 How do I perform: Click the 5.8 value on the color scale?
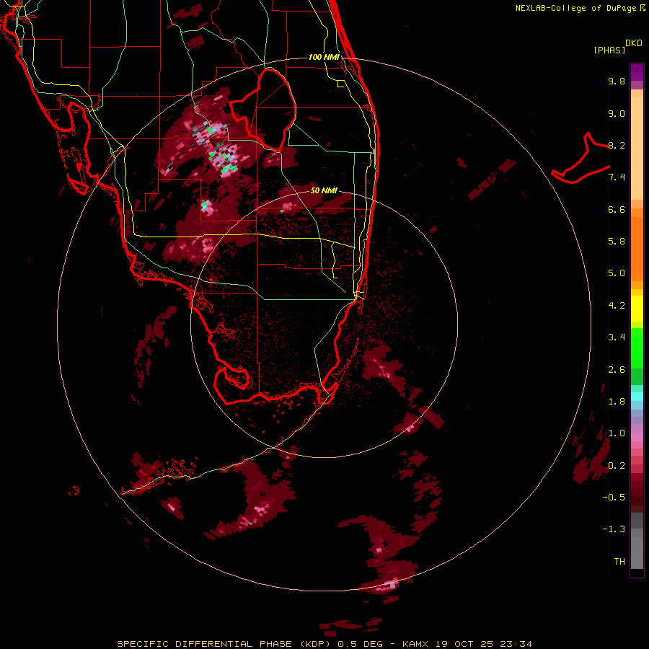click(617, 242)
